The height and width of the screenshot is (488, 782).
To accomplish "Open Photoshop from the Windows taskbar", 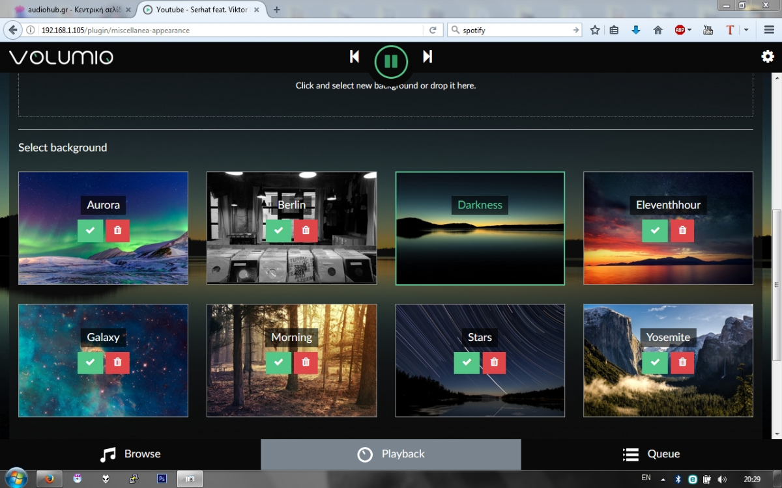I will [x=162, y=479].
